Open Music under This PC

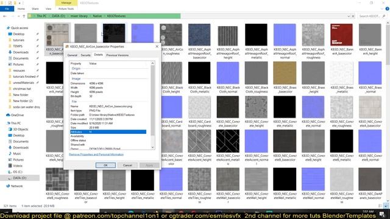[x=17, y=153]
